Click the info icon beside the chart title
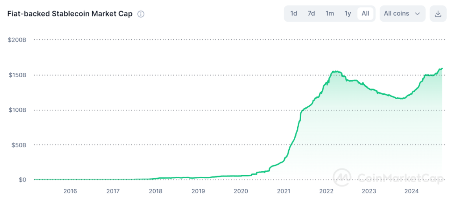 141,14
